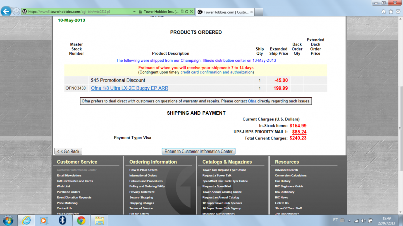Open How to Place Orders link
This screenshot has height=226, width=403.
(144, 170)
